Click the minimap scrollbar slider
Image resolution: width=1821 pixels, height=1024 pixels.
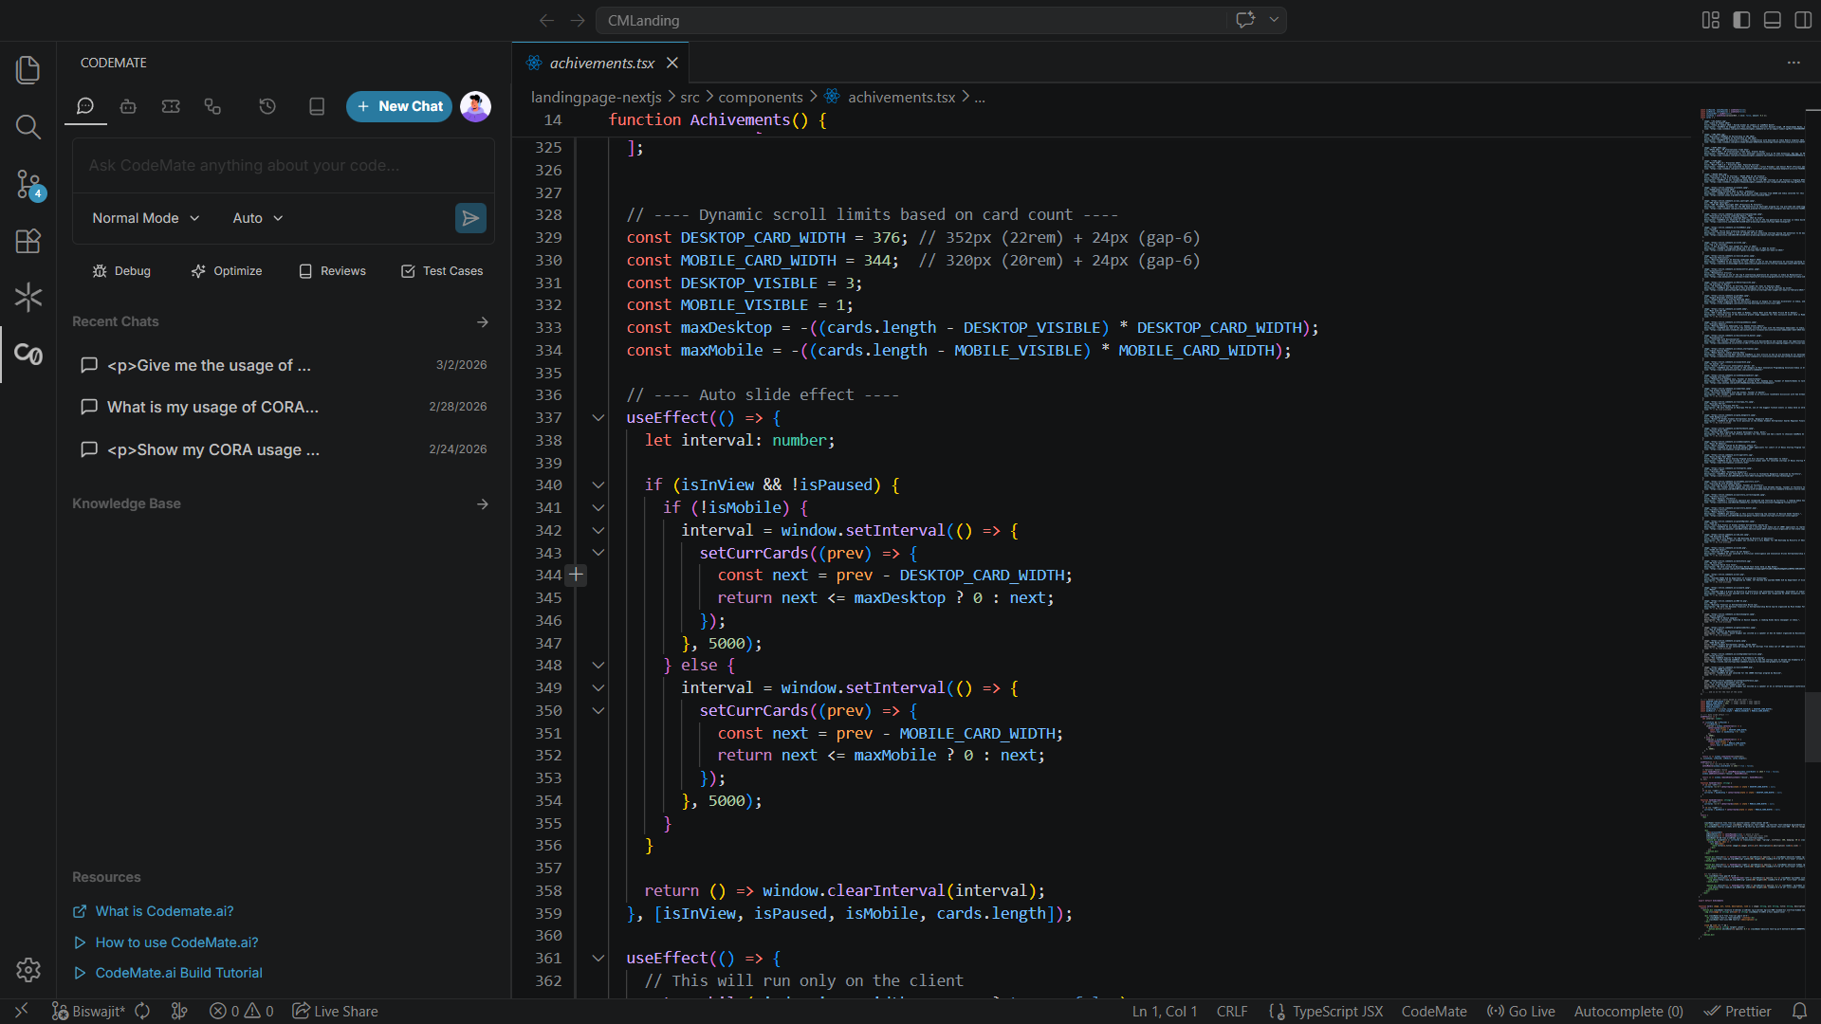(x=1812, y=727)
